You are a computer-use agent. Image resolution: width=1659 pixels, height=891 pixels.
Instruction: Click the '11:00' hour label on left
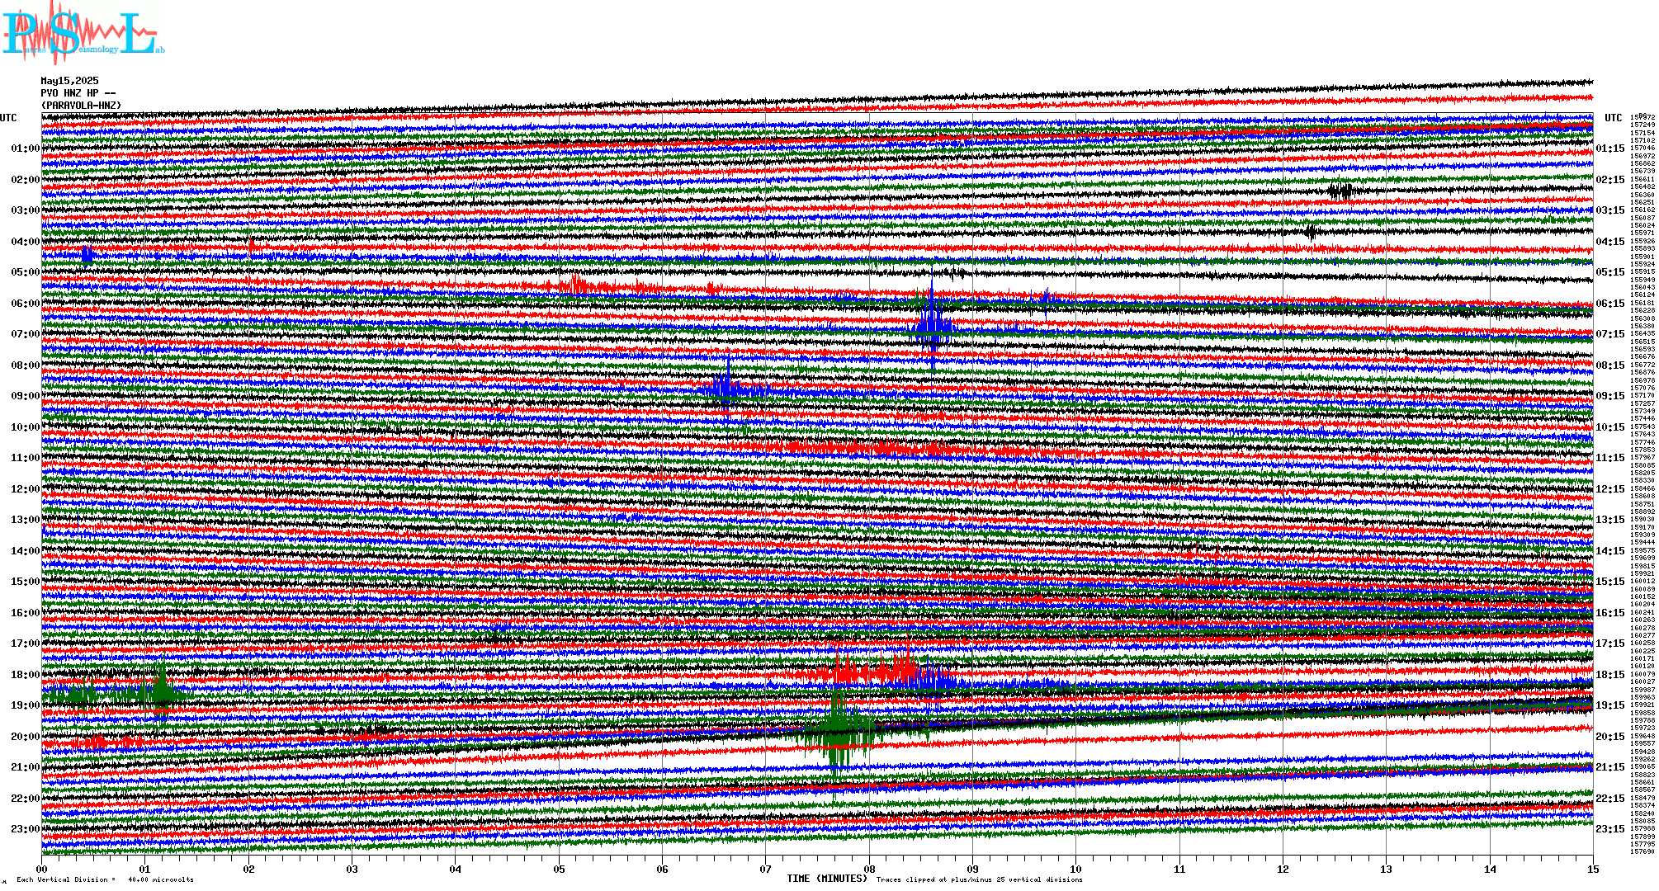coord(26,458)
